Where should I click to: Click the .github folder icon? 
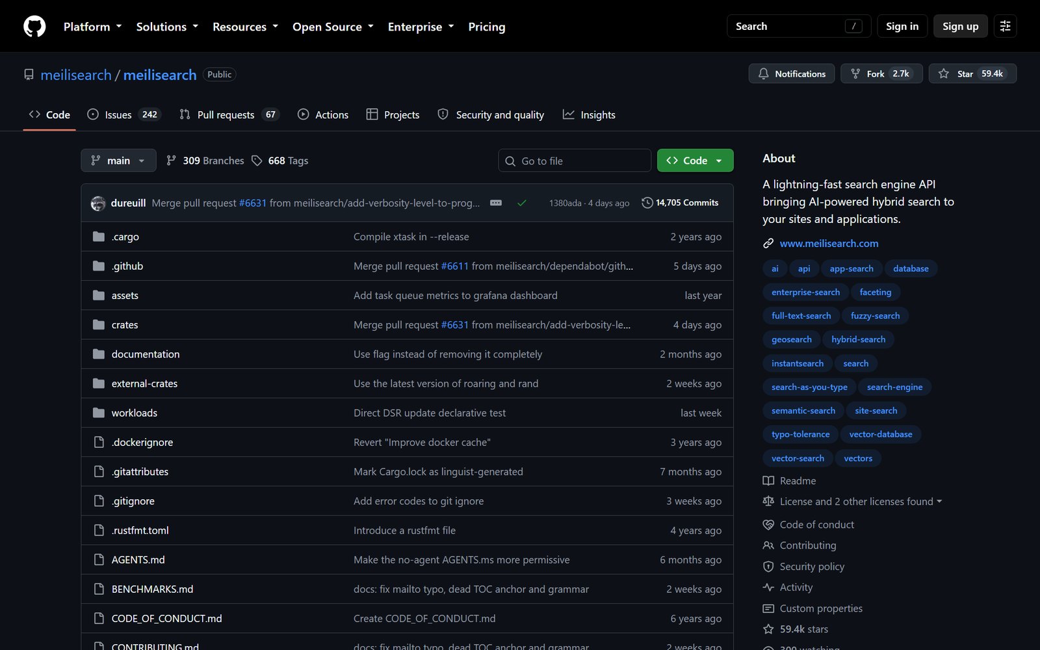[99, 266]
